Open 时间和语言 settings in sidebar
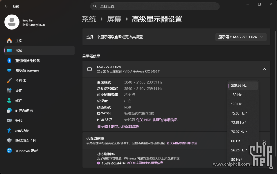This screenshot has width=277, height=174. point(24,111)
